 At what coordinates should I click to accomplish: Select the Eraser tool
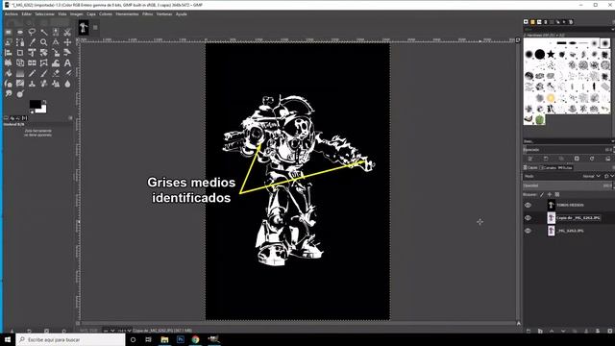coord(56,73)
